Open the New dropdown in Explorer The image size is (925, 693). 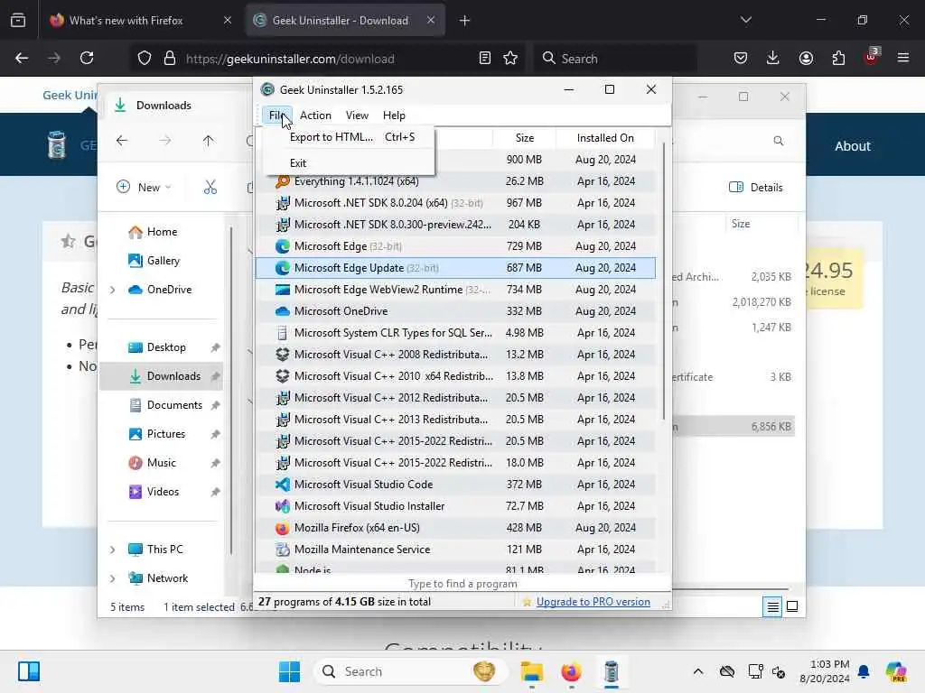(144, 188)
